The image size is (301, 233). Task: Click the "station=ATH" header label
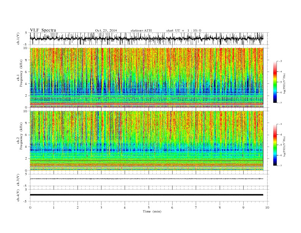[141, 30]
